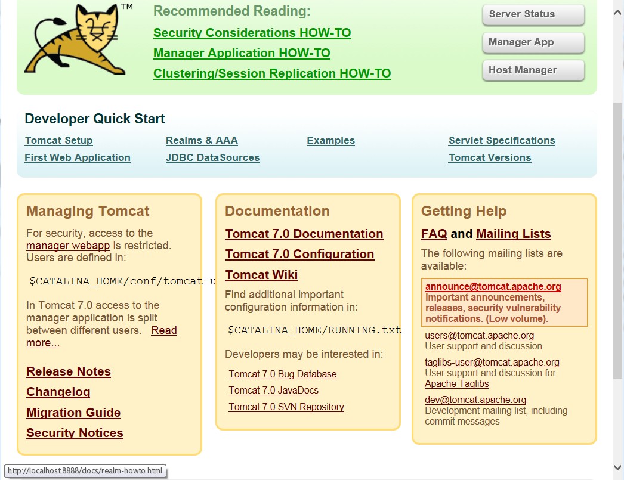624x480 pixels.
Task: Open Security Considerations HOW-TO link
Action: [x=252, y=33]
